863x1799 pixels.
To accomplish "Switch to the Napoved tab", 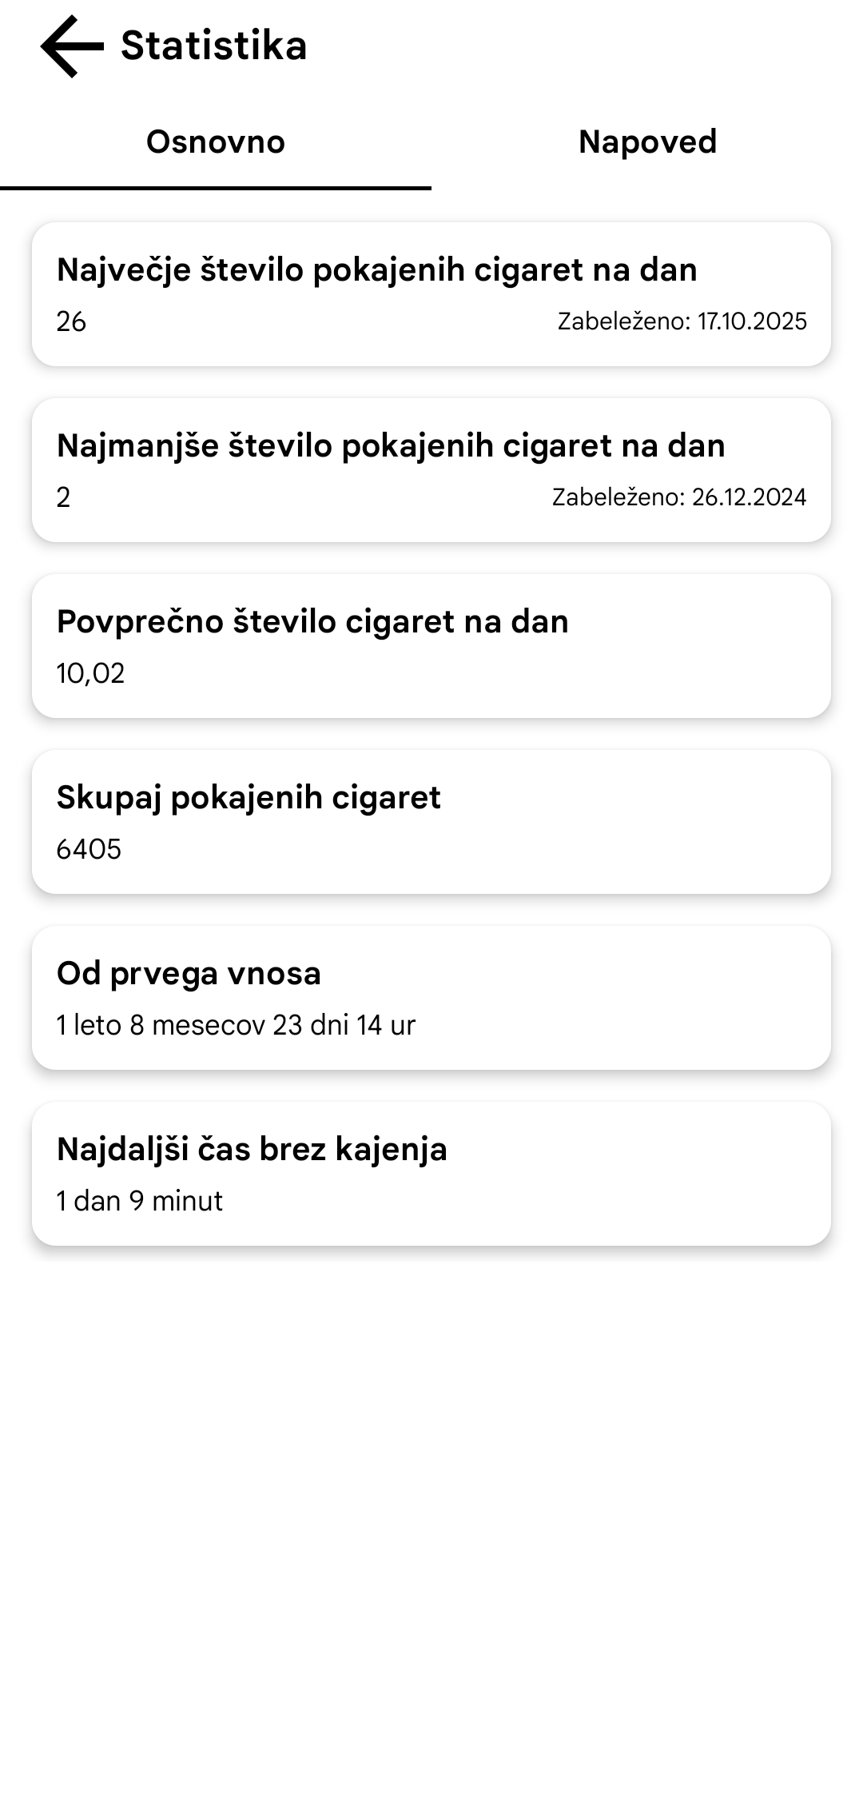I will pos(647,142).
